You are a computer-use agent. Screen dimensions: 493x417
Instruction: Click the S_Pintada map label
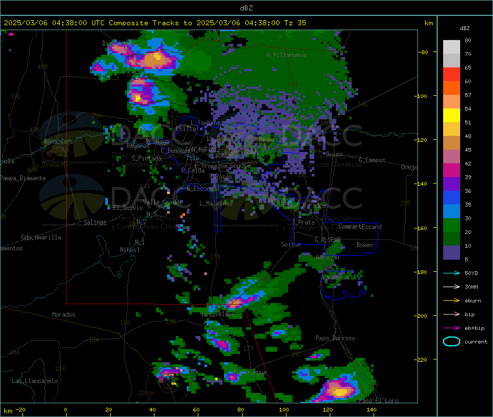pos(146,158)
